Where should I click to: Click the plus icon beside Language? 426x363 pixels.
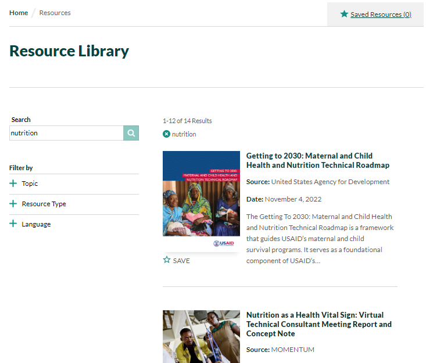point(13,224)
